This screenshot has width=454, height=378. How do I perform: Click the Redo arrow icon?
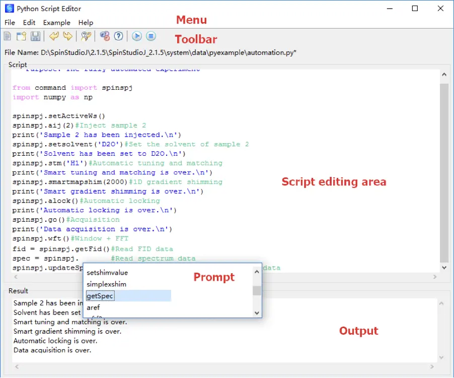point(67,36)
